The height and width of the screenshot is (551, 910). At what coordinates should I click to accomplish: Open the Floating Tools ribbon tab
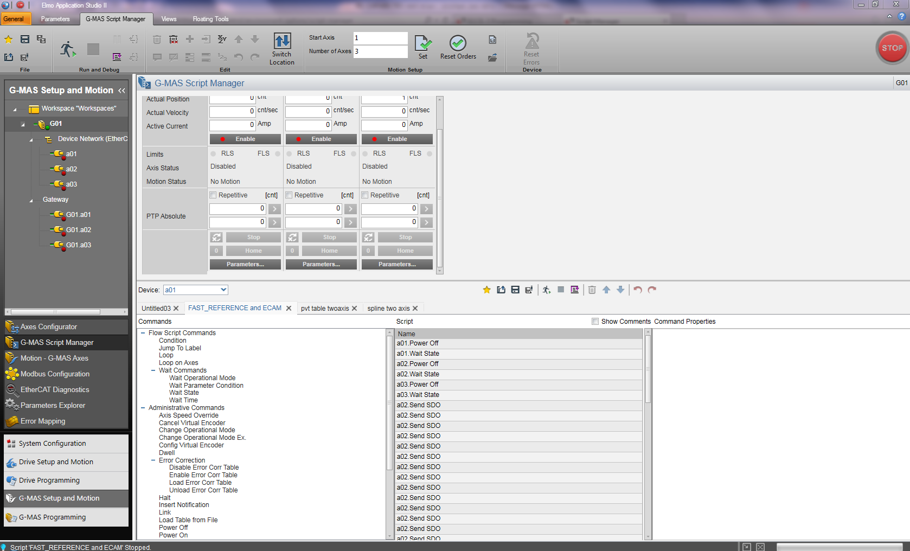click(x=210, y=19)
